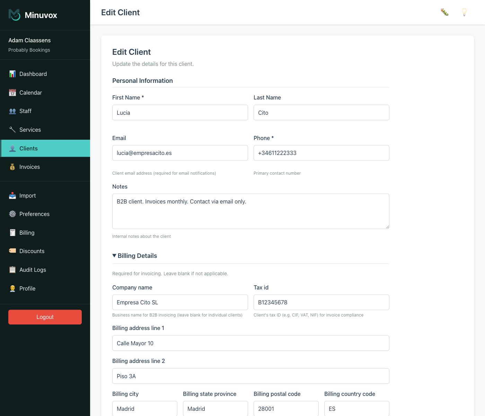Open the Staff section
Screen dimensions: 485x416
coord(25,111)
